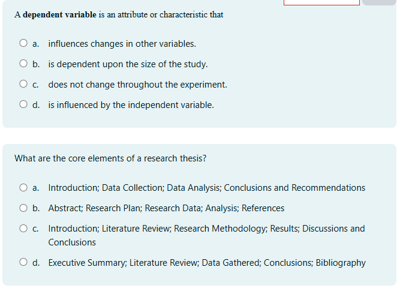The height and width of the screenshot is (291, 409).
Task: Choose radio b beginning with 'Abstract; Research Plan'
Action: pyautogui.click(x=23, y=208)
